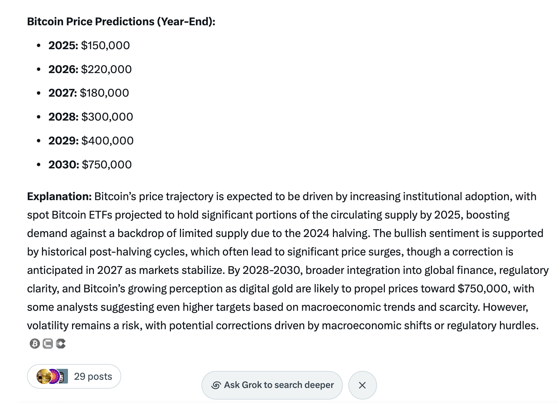Click the 2025: $150,000 list item
The height and width of the screenshot is (403, 558).
coord(89,45)
